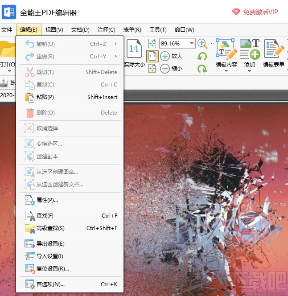
Task: Select 创建副本 menu entry
Action: coord(70,156)
